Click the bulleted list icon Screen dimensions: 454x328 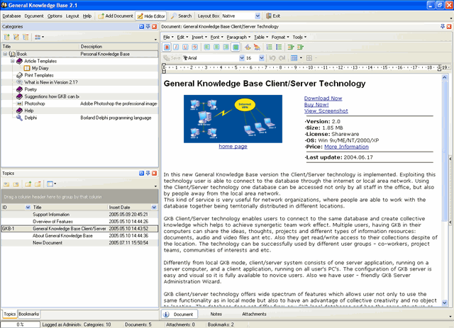tap(279, 47)
